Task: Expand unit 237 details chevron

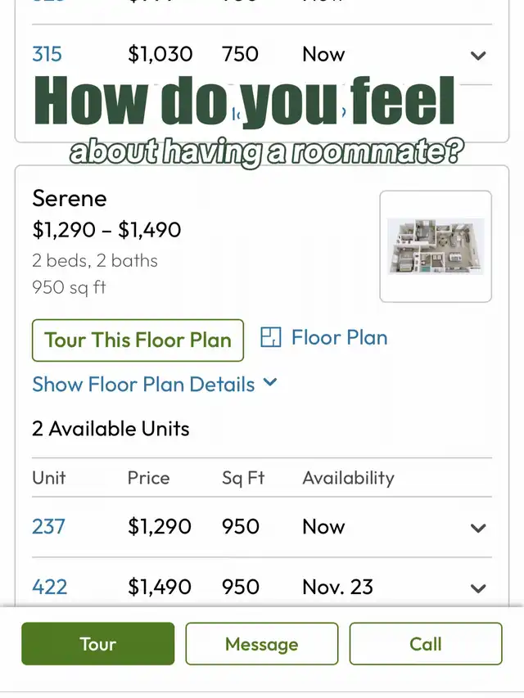Action: (478, 528)
